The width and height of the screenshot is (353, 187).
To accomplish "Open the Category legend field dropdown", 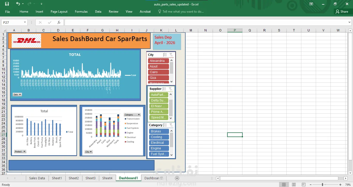I will [132, 115].
